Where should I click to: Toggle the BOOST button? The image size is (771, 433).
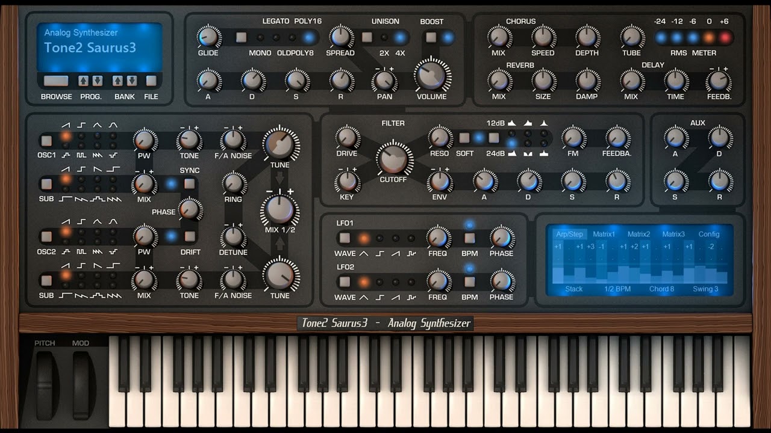(x=431, y=37)
